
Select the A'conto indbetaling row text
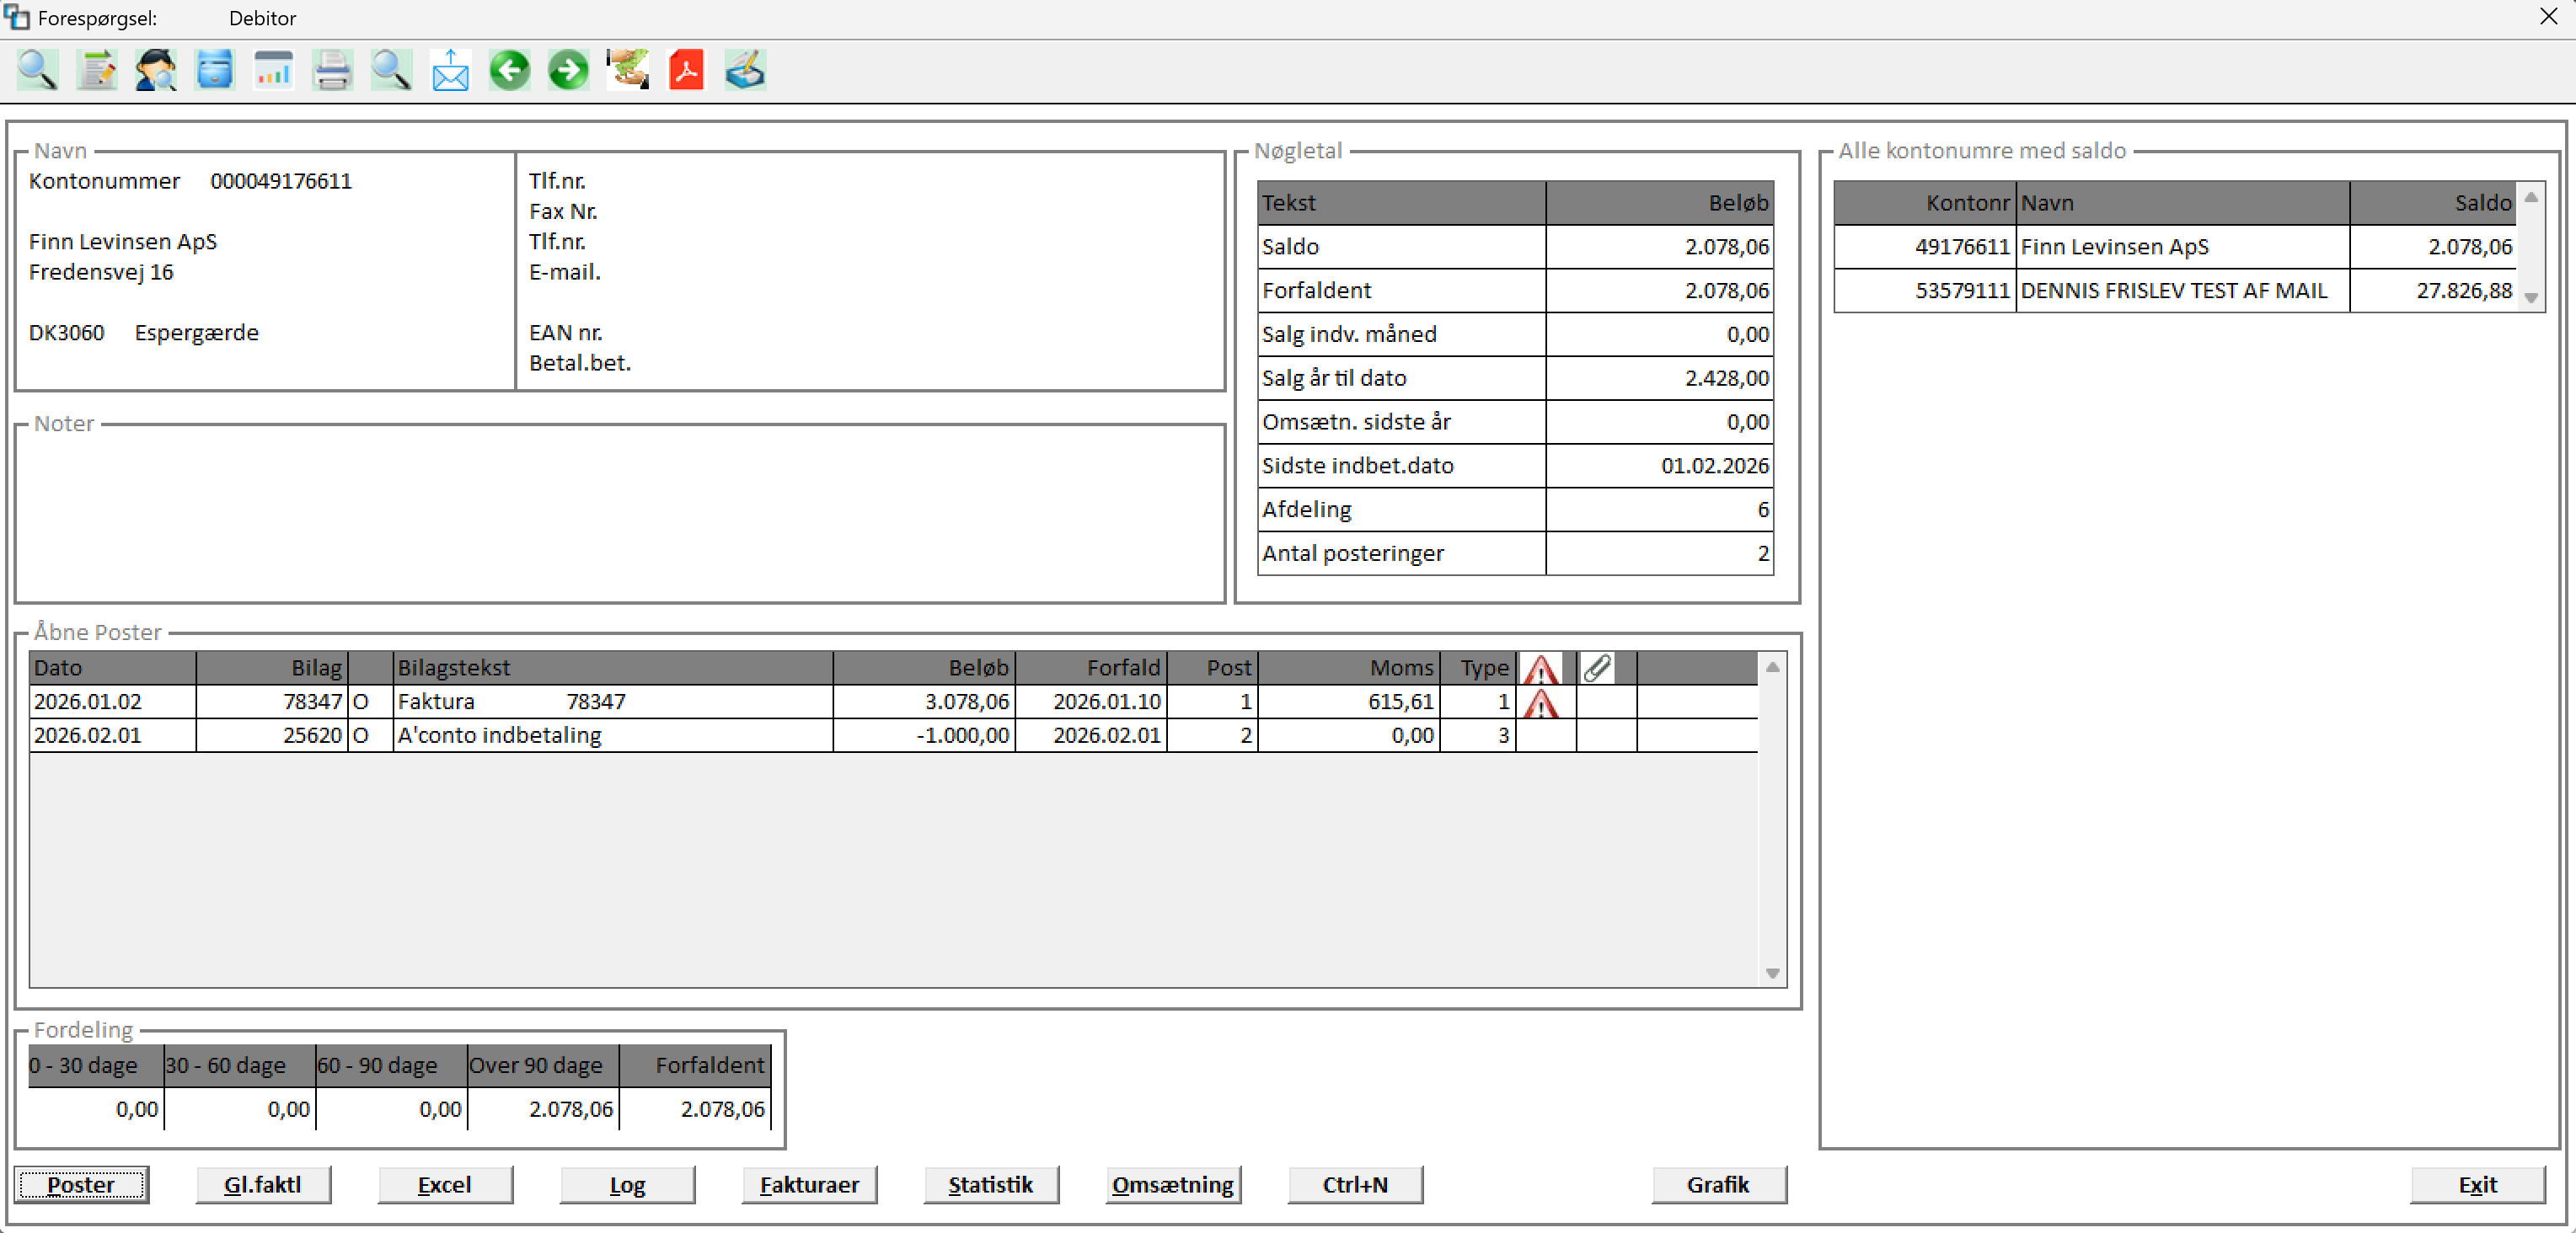[x=499, y=735]
